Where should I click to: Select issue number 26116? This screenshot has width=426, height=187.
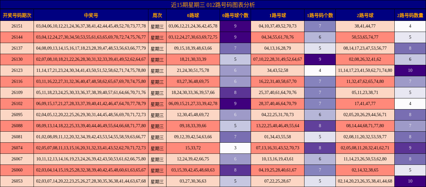click(x=17, y=82)
